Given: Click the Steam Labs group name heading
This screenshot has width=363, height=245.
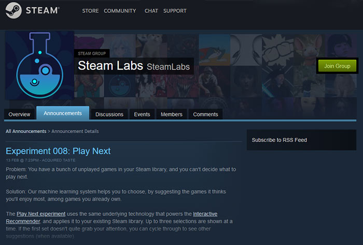Looking at the screenshot, I should [110, 65].
